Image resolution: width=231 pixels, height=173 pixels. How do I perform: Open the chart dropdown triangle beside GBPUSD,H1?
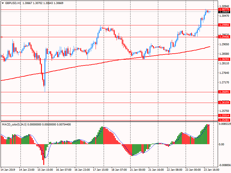[x=3, y=3]
